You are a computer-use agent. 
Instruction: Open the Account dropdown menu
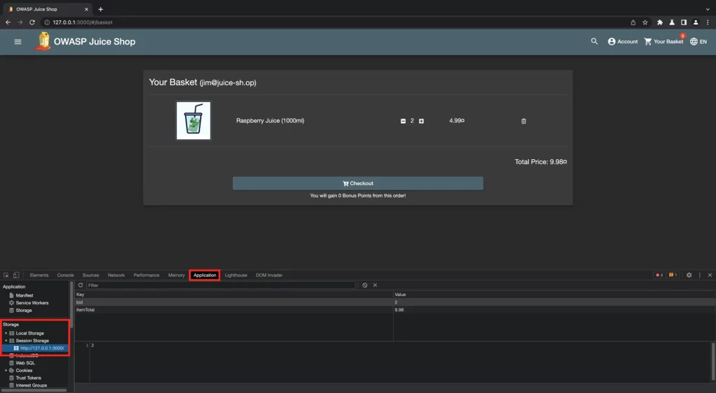[622, 42]
